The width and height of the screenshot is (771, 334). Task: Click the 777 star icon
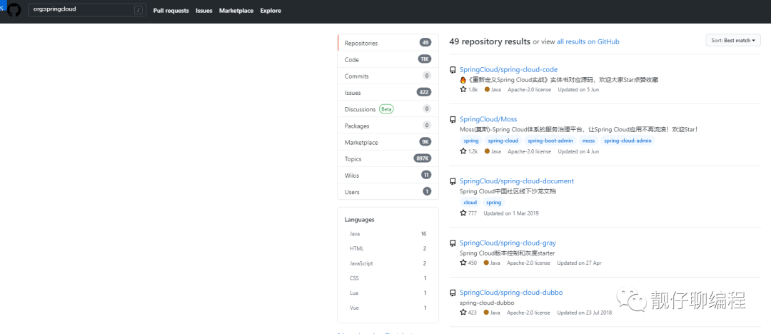pyautogui.click(x=463, y=213)
